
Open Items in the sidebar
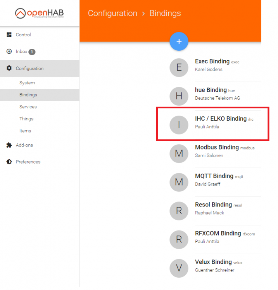pyautogui.click(x=25, y=131)
